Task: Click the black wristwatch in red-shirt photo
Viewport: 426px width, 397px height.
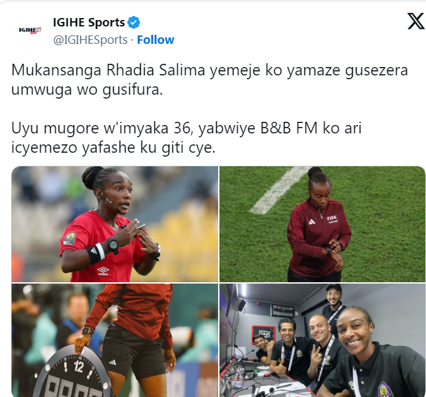Action: [x=113, y=245]
